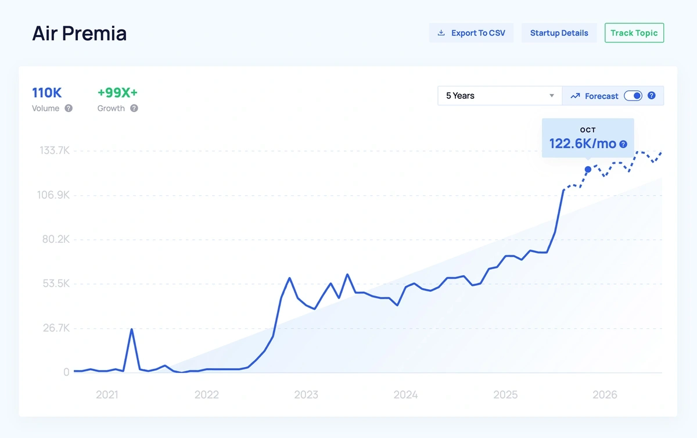
Task: Click the 133.7K y-axis label
Action: [x=54, y=150]
